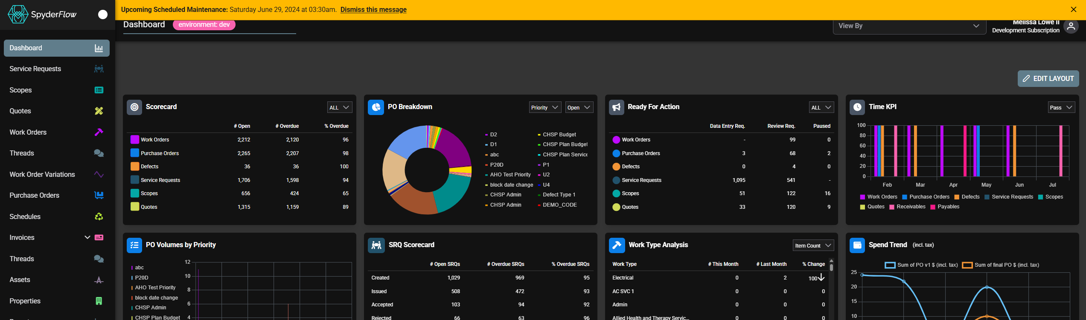Toggle the white sidebar switch near logo
This screenshot has width=1086, height=320.
pyautogui.click(x=103, y=14)
